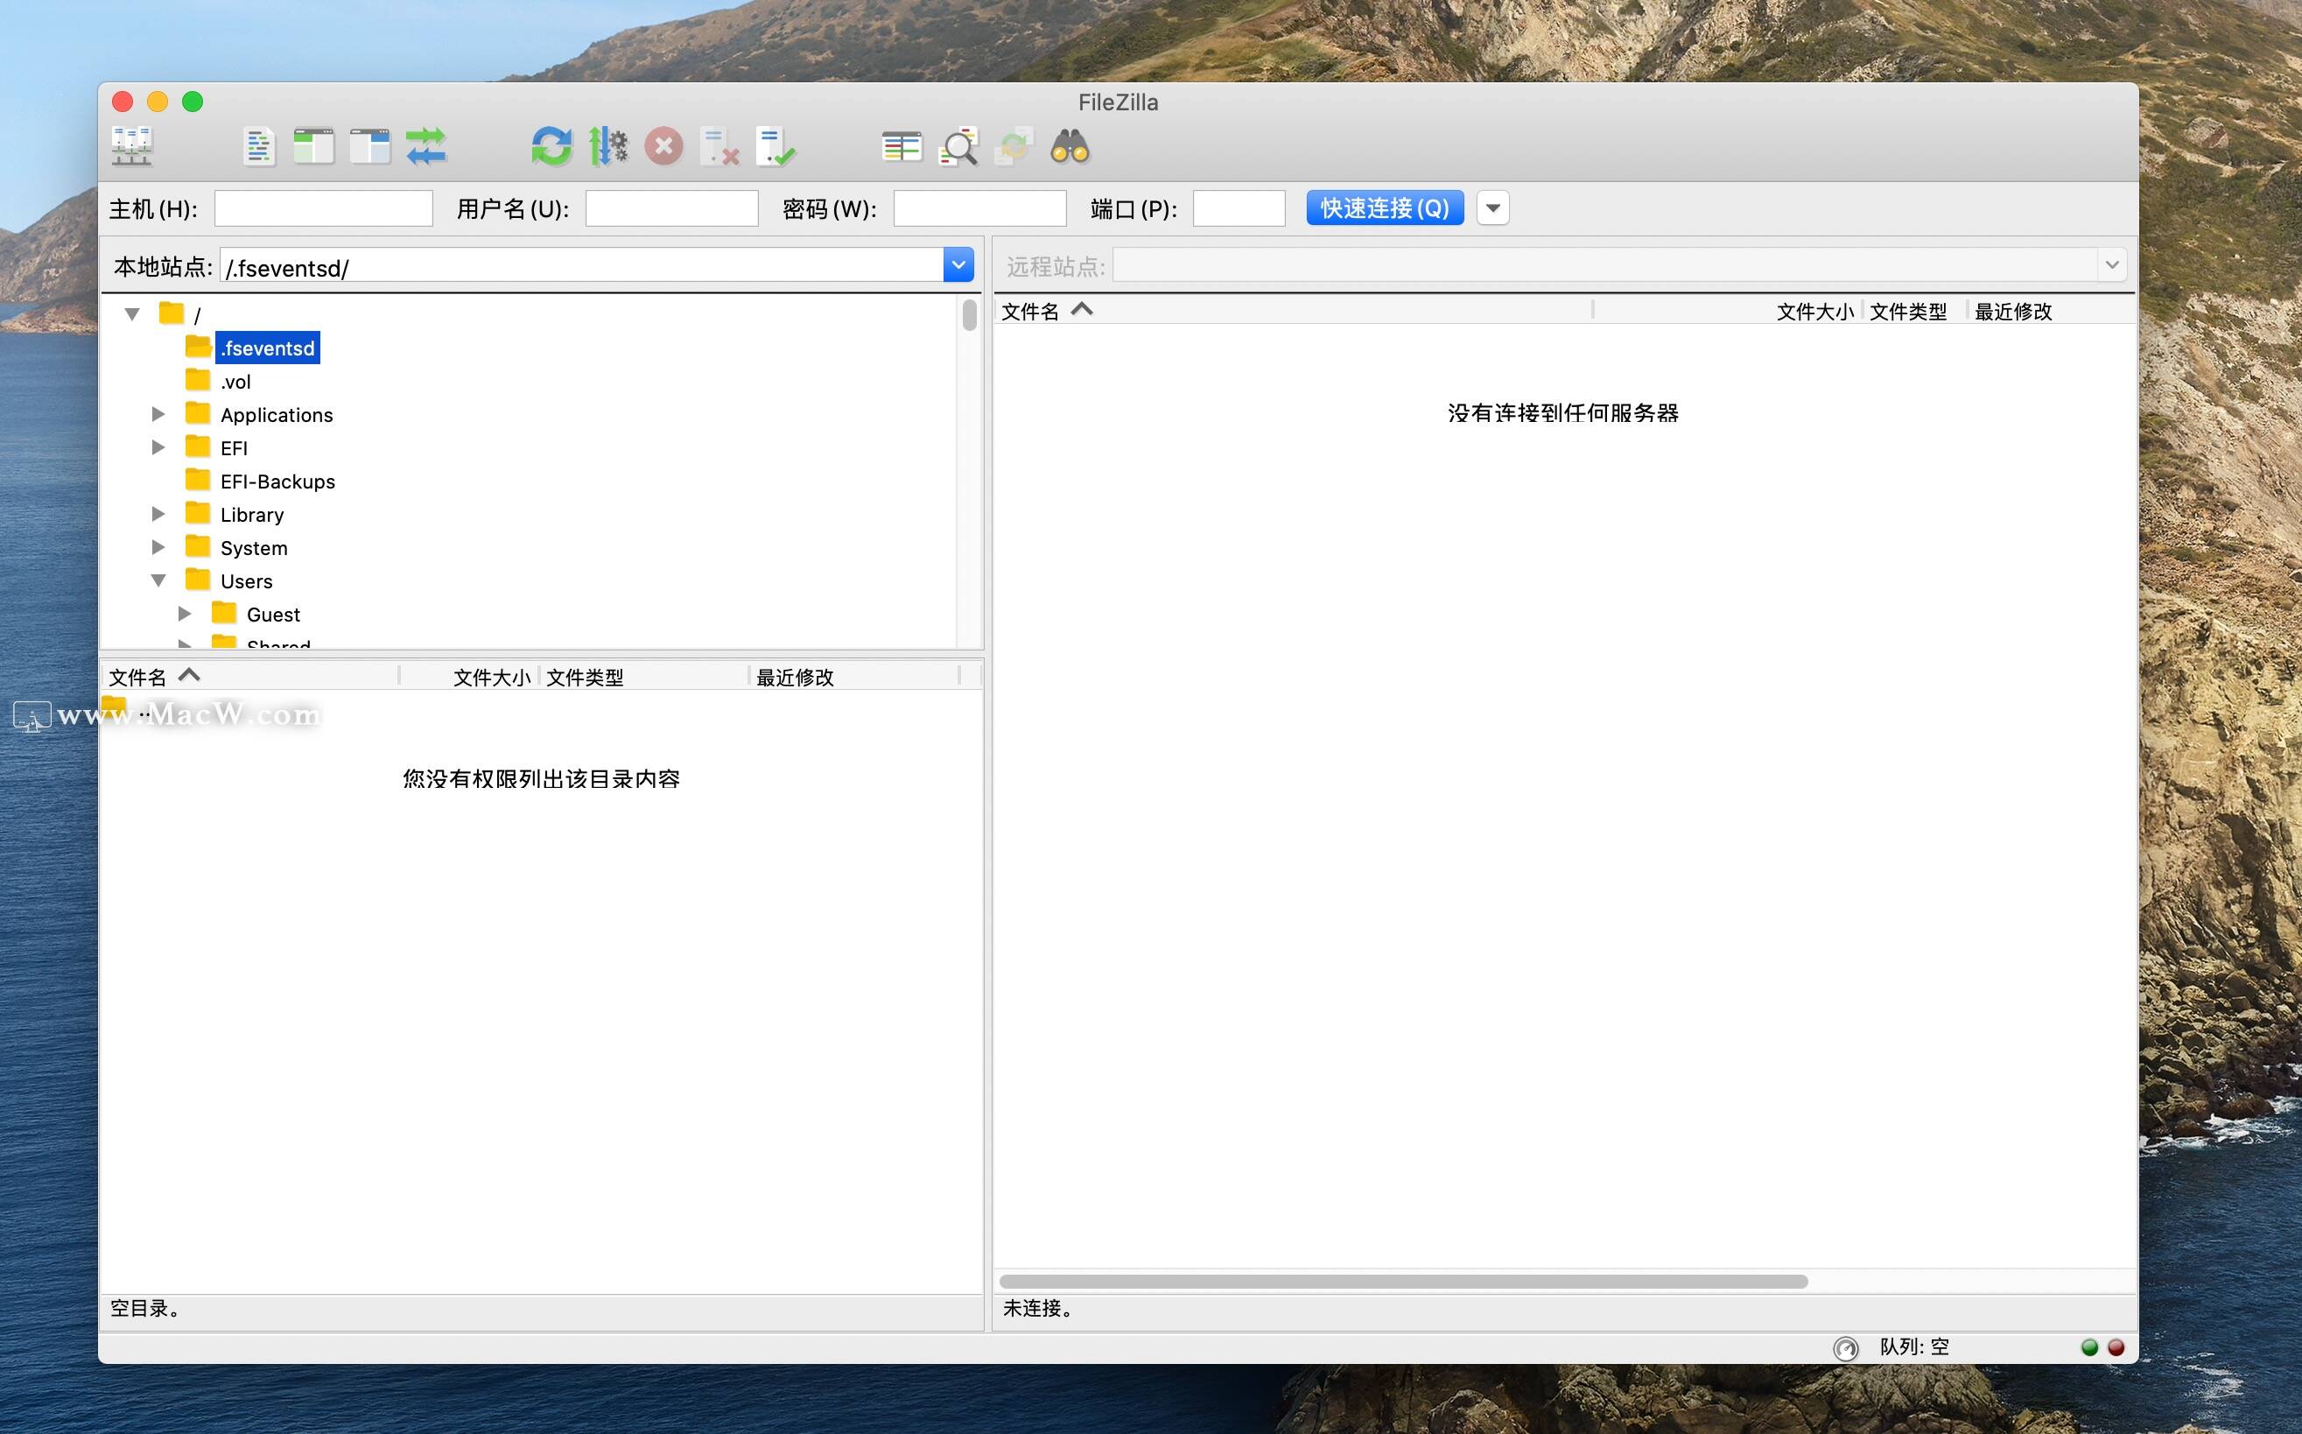
Task: Toggle directory comparison magnifier icon
Action: 958,147
